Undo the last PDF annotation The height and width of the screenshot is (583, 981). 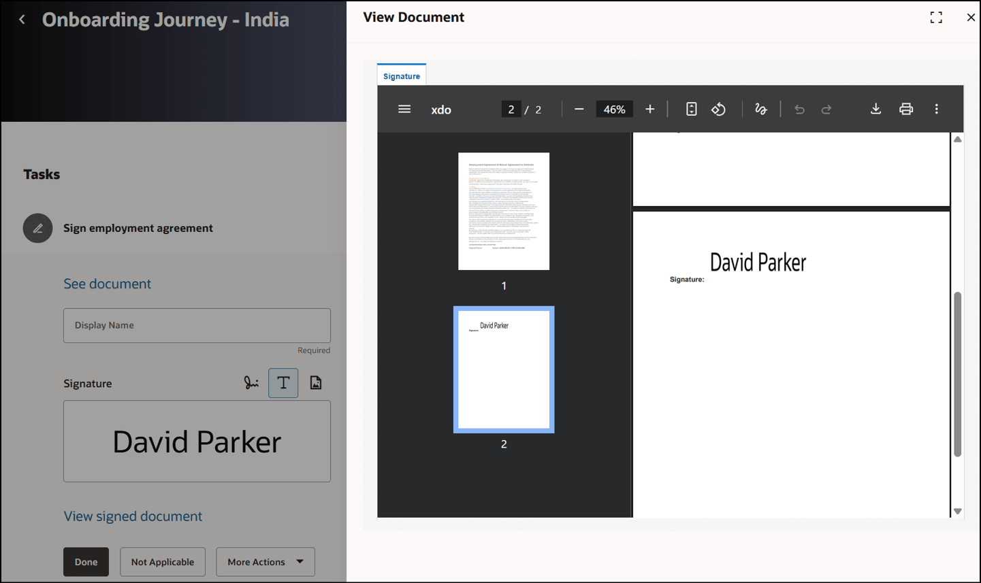tap(799, 110)
